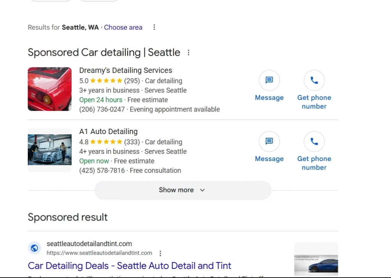Click the Message icon for Dreamy's Detailing Services
The image size is (391, 278).
[269, 80]
